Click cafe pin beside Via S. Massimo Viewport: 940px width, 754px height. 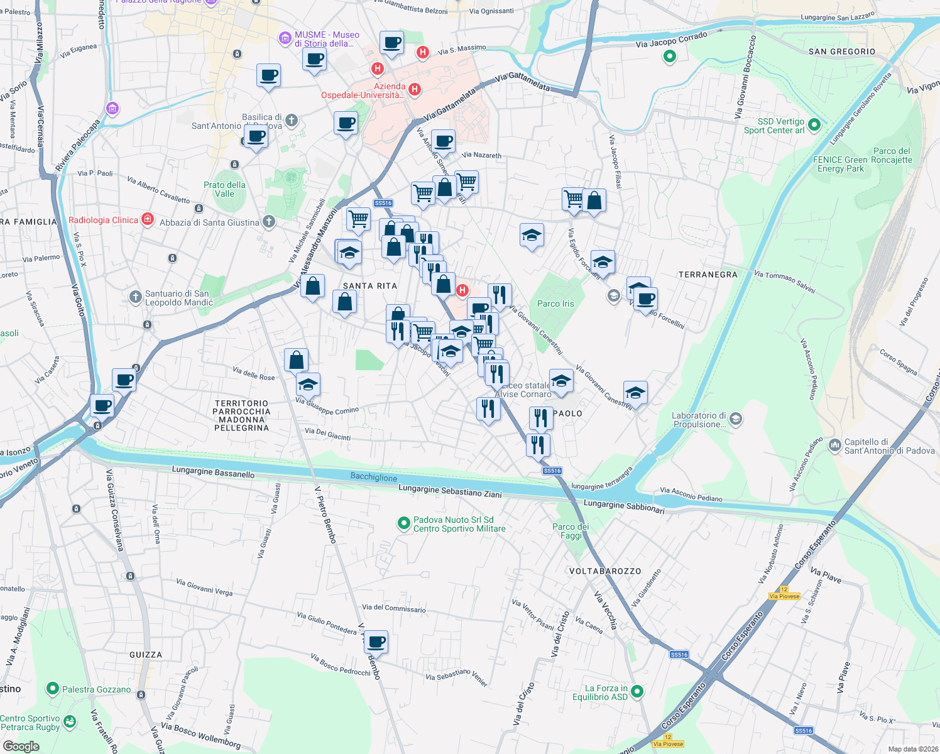(x=391, y=44)
